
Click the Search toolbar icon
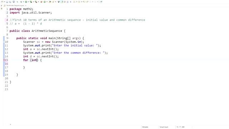pos(53,2)
